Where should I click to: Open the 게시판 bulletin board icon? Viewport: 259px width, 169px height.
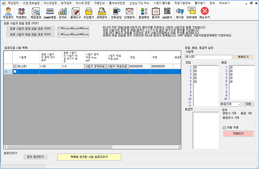pyautogui.click(x=180, y=13)
